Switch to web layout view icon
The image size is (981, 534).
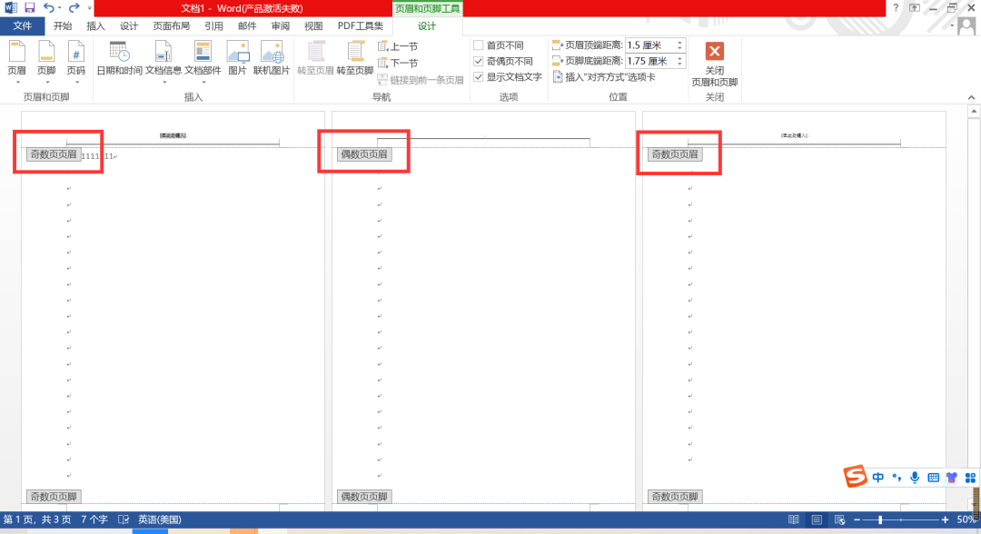click(839, 519)
